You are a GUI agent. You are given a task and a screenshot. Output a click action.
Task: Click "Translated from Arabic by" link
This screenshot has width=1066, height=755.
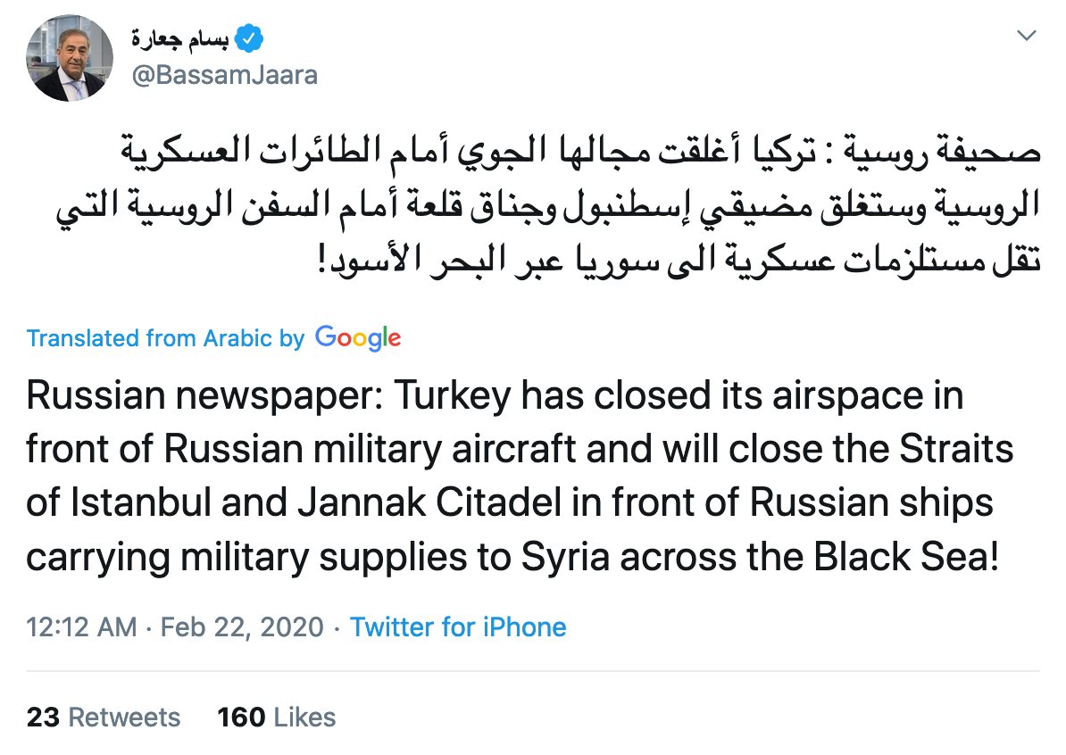coord(165,338)
